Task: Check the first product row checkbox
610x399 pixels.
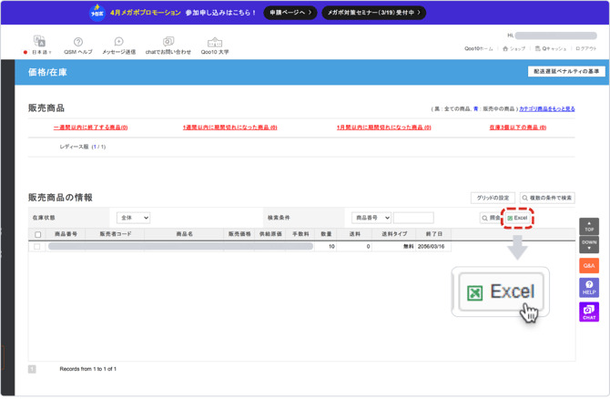Action: [x=37, y=246]
